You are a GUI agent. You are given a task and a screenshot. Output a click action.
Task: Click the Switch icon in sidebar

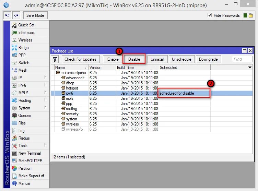pos(14,63)
